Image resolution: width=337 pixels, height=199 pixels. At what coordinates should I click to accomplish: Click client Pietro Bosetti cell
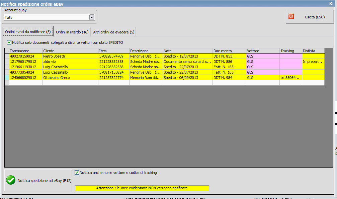[70, 56]
